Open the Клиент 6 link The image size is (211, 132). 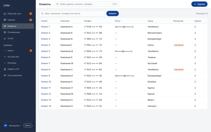(46, 57)
